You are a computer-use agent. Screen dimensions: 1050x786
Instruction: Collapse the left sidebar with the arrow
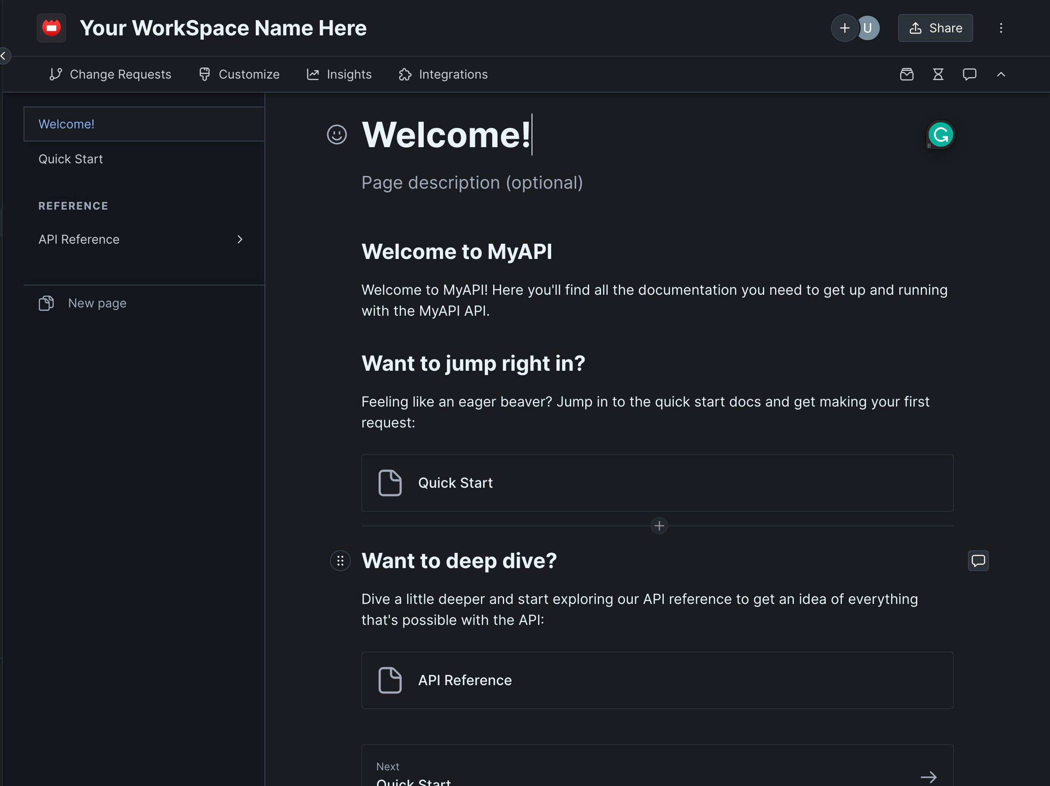4,56
